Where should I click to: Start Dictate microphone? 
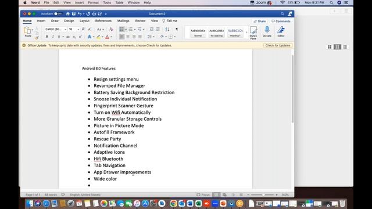[x=267, y=31]
